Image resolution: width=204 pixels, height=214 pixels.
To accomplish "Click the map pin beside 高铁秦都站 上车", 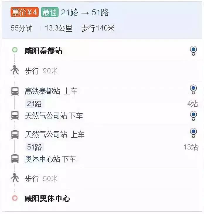I will coord(193,89).
